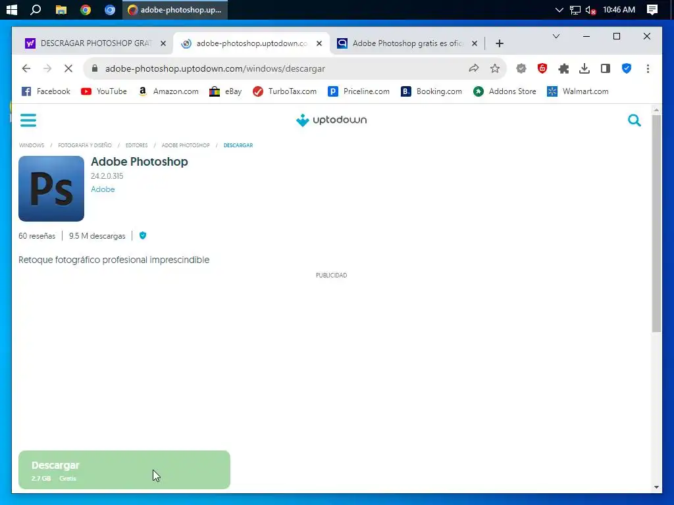Image resolution: width=674 pixels, height=505 pixels.
Task: Click the 10:46 AM clock
Action: tap(619, 9)
